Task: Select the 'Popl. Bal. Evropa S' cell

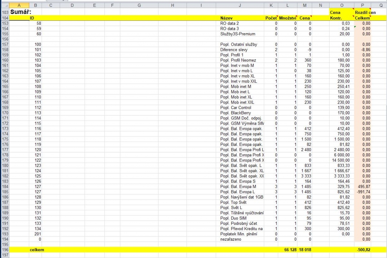Action: pos(240,181)
